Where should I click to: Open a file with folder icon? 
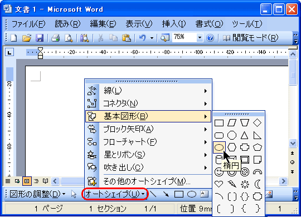click(27, 38)
